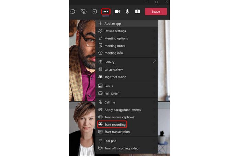Close the Teams meeting window
241x158 pixels.
[x=166, y=2]
